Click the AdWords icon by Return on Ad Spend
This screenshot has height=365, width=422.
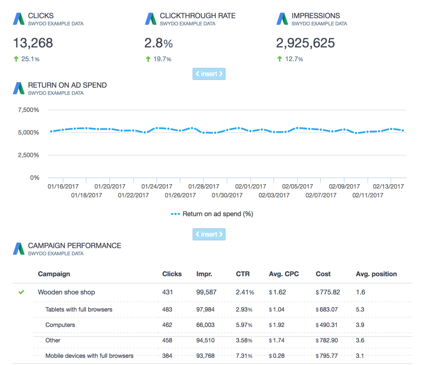19,88
